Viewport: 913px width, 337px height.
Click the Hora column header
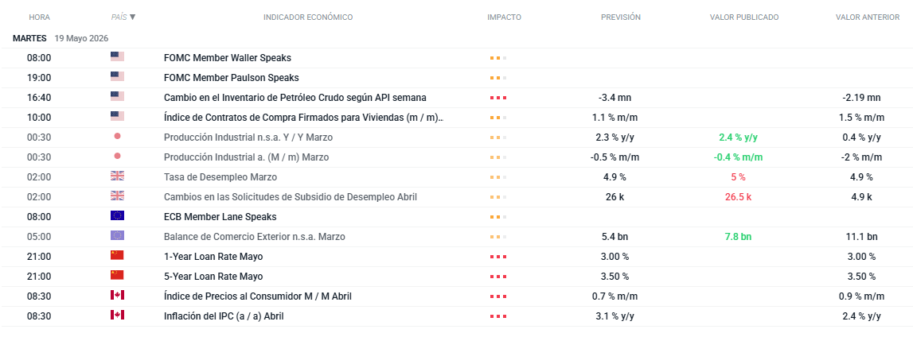(x=39, y=17)
